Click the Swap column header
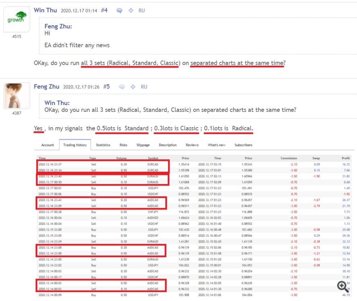Screen dimensions: 357x301 pos(316,158)
